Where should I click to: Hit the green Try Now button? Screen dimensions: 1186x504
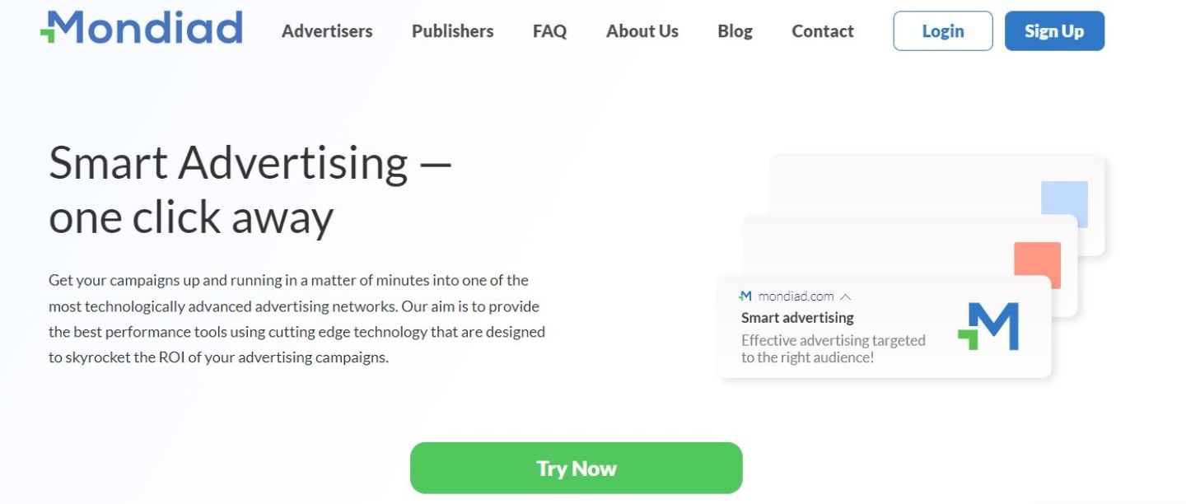576,468
